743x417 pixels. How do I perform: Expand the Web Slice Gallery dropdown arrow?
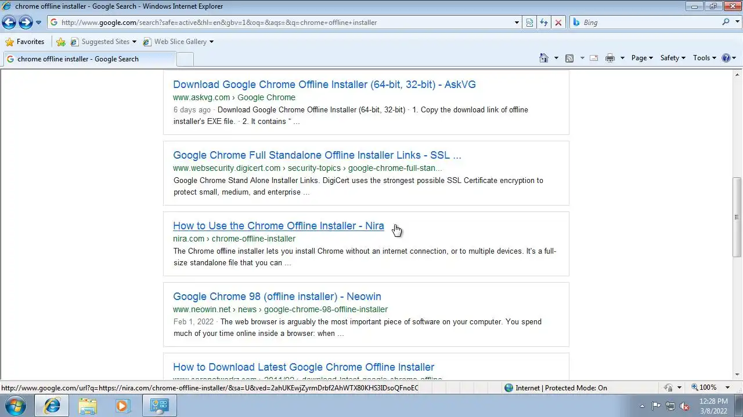(211, 42)
